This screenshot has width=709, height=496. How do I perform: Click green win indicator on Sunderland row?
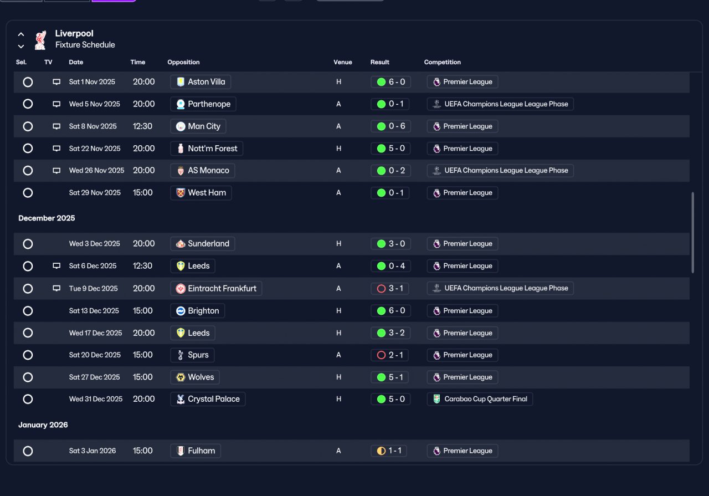pos(381,244)
